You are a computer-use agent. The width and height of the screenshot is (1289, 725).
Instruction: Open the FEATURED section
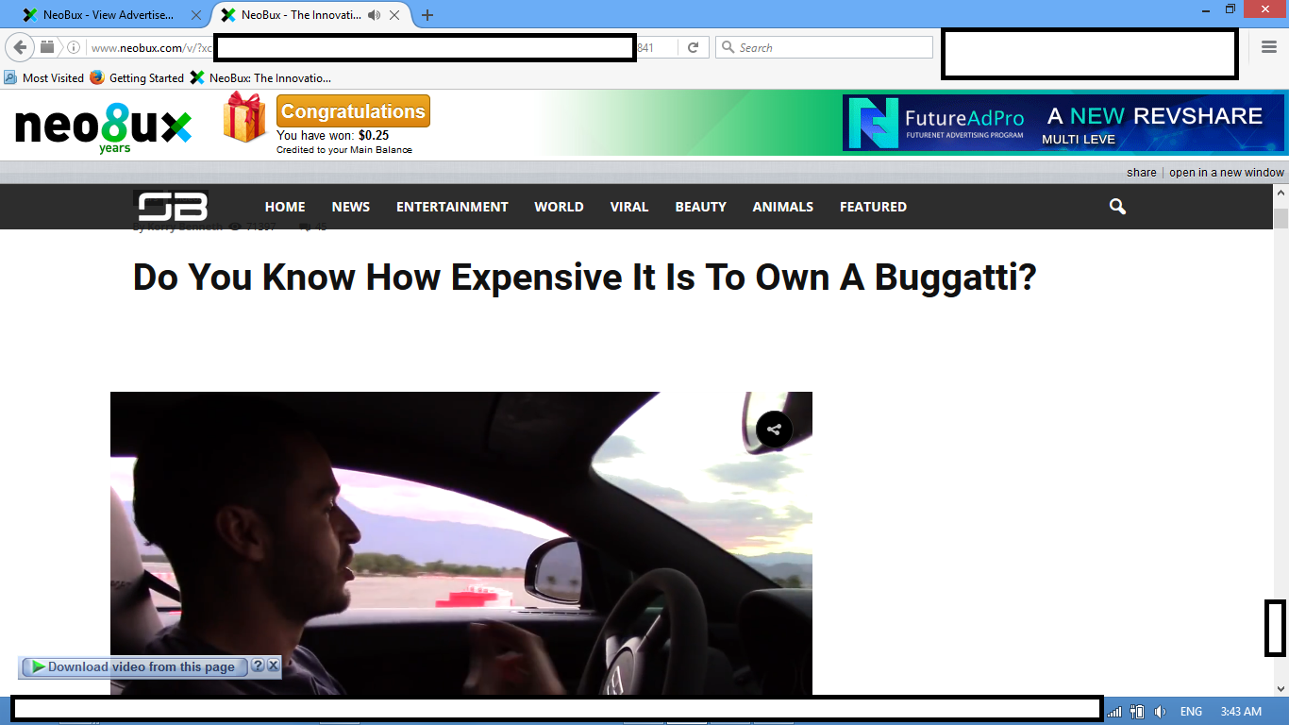873,207
